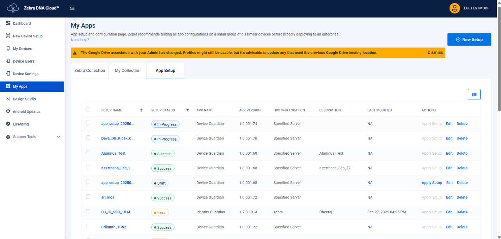Switch to the My Collection tab
This screenshot has width=501, height=239.
(127, 71)
